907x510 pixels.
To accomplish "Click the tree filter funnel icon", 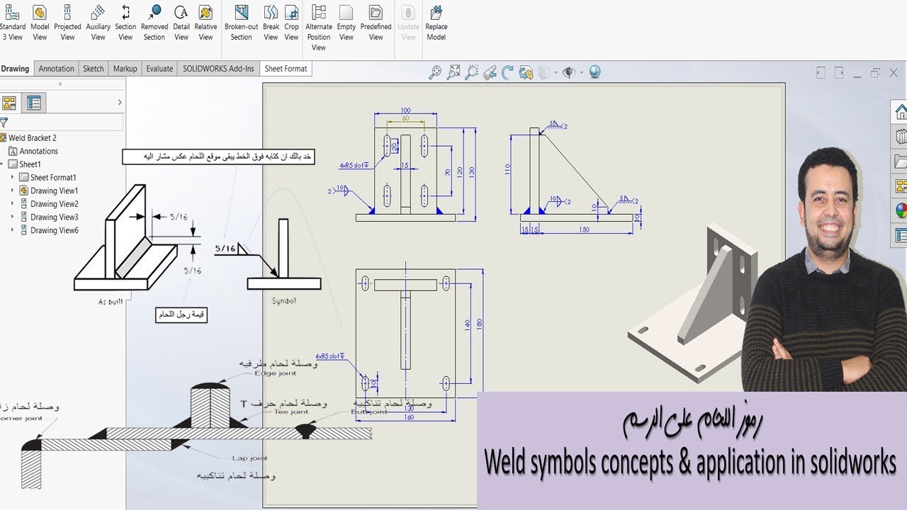I will coord(4,123).
